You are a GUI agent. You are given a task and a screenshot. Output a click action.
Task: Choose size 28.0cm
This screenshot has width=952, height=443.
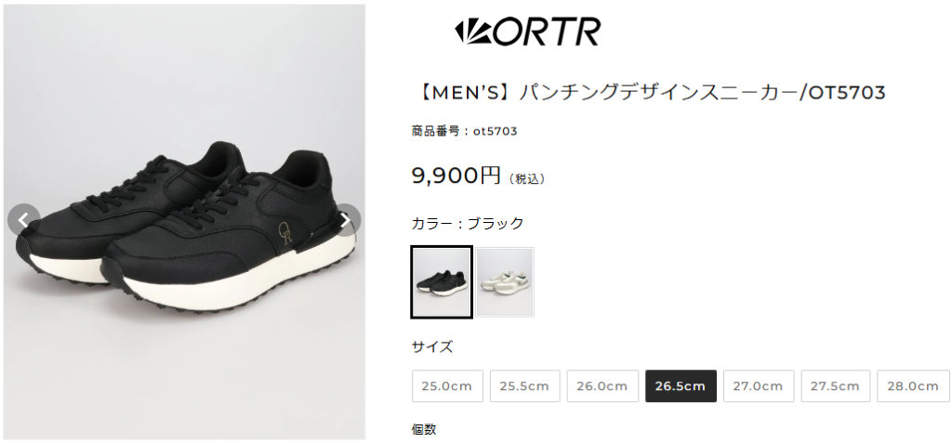tap(913, 386)
